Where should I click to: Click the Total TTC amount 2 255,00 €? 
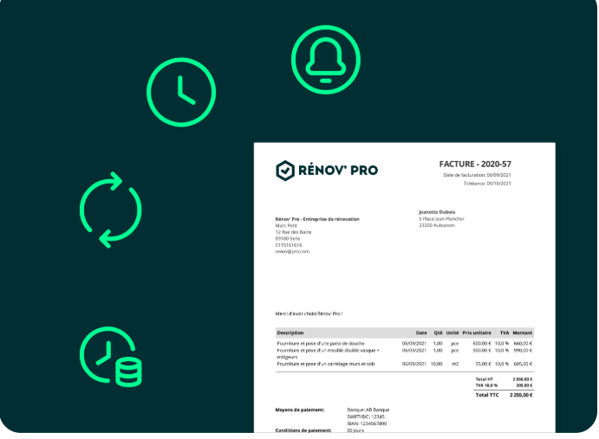coord(521,395)
